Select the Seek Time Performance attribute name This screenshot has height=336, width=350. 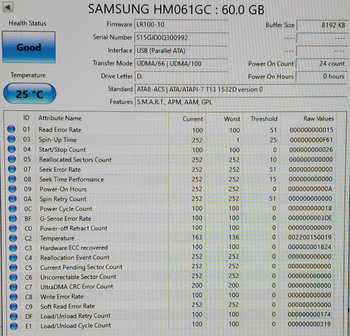[72, 179]
